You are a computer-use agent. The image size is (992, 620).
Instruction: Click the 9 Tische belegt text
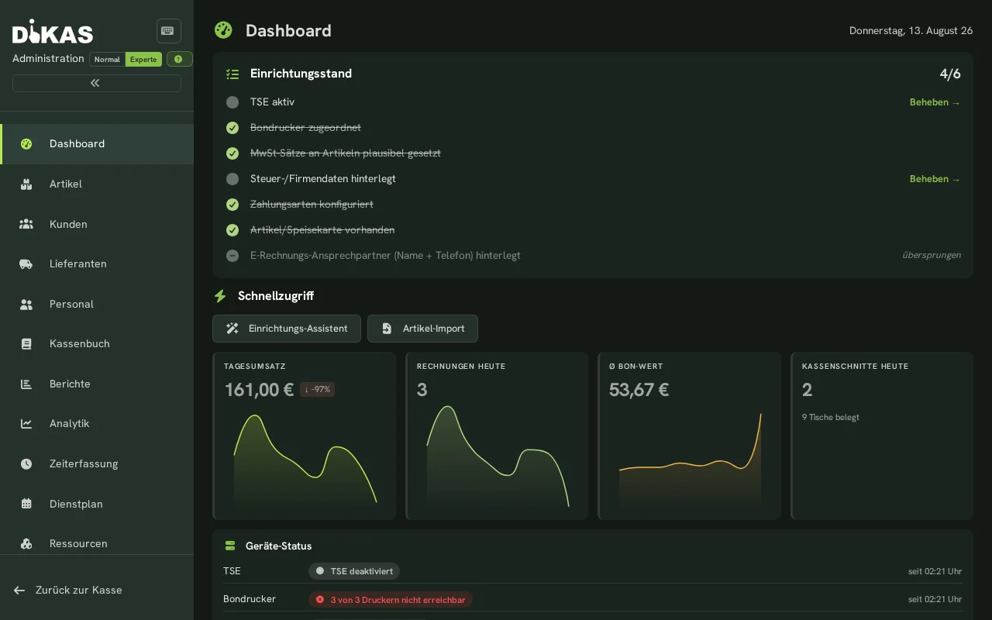click(x=831, y=417)
